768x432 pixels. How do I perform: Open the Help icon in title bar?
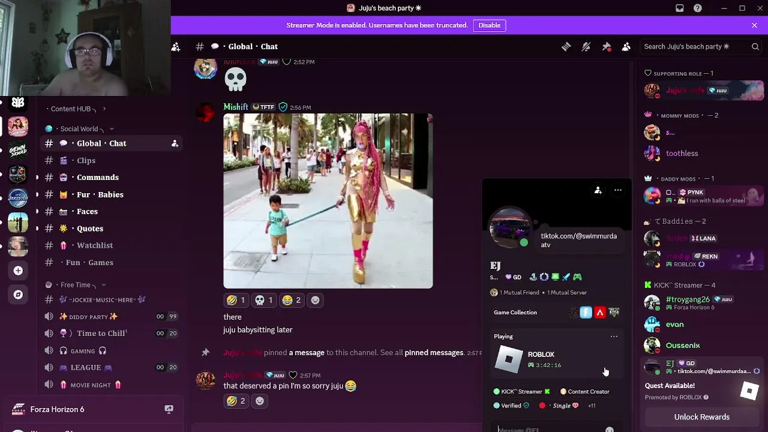coord(698,8)
